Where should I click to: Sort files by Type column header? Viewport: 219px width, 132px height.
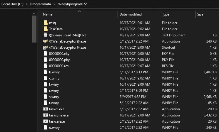(165, 14)
